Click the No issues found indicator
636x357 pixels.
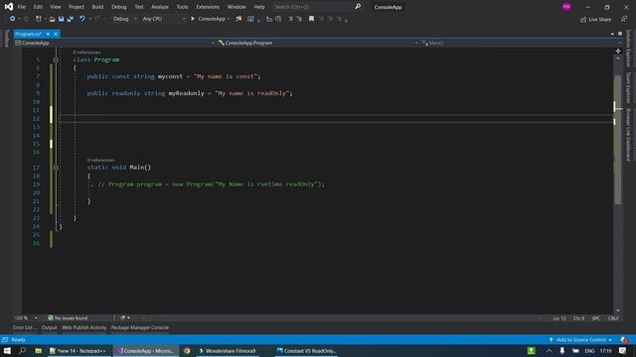(68, 318)
